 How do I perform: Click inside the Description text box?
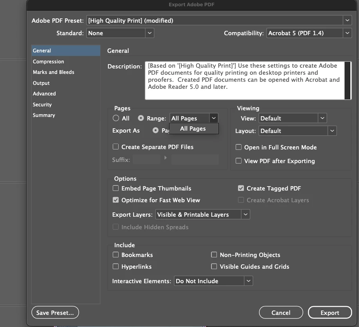pos(245,80)
